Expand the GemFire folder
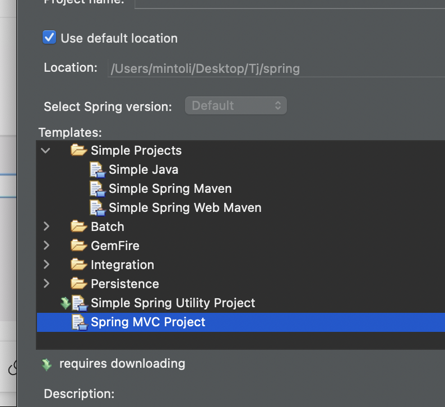The image size is (445, 407). click(47, 245)
